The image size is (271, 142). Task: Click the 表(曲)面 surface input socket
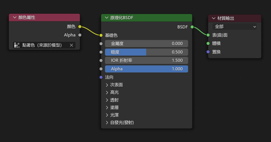[208, 35]
